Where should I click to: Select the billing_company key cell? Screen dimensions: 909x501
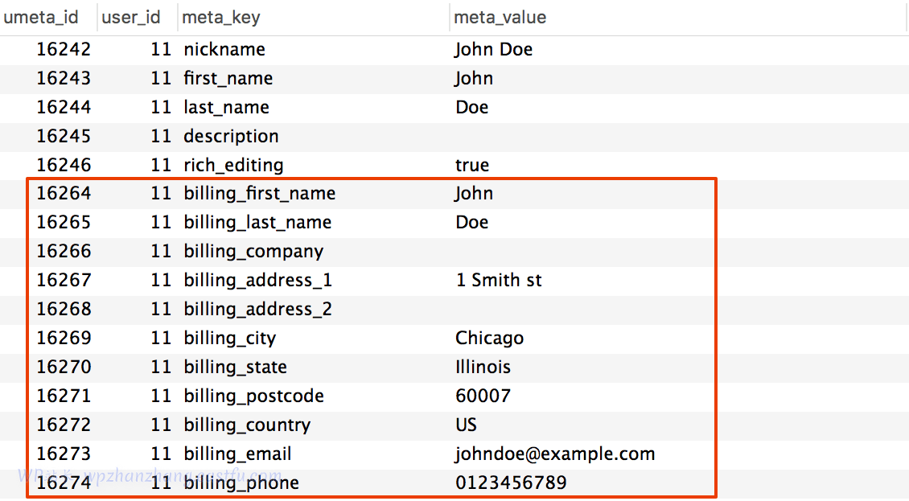point(253,252)
